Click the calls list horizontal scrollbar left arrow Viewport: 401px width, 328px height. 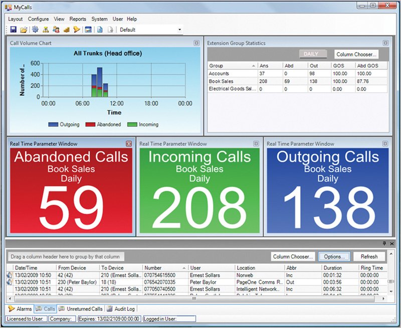coord(10,298)
